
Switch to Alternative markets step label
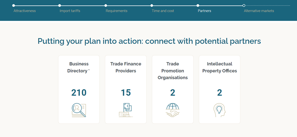click(x=259, y=11)
